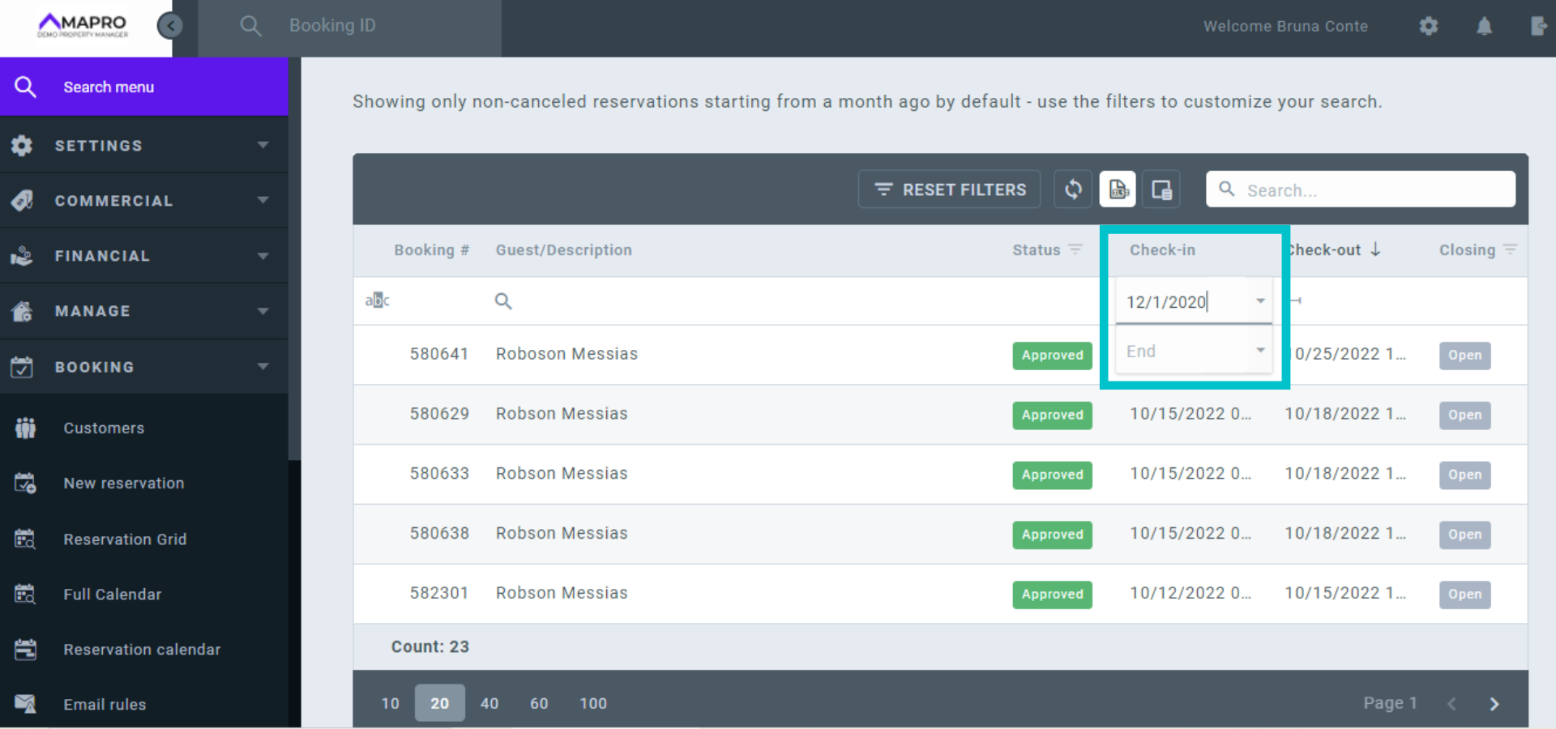Open Reservation Grid from sidebar
This screenshot has height=729, width=1556.
125,539
